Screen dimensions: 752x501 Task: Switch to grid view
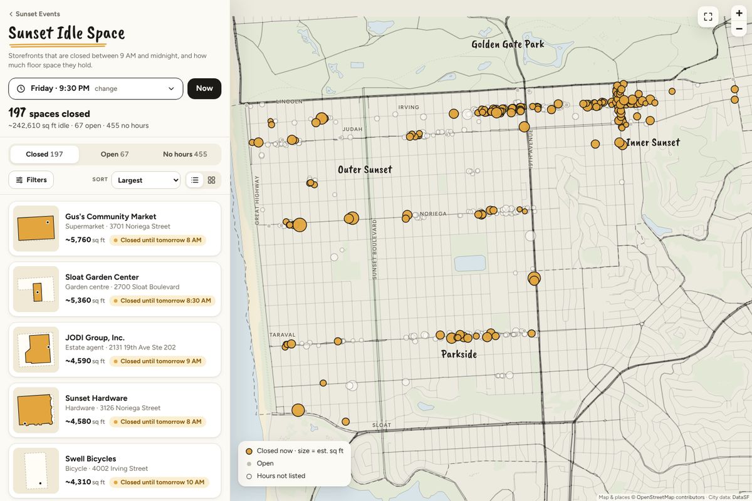(211, 180)
